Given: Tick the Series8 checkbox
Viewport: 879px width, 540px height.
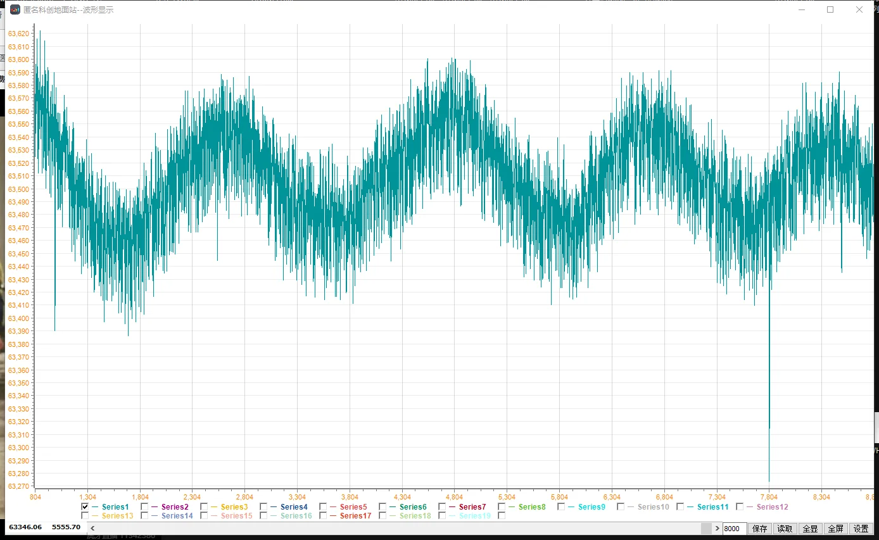Looking at the screenshot, I should tap(502, 507).
